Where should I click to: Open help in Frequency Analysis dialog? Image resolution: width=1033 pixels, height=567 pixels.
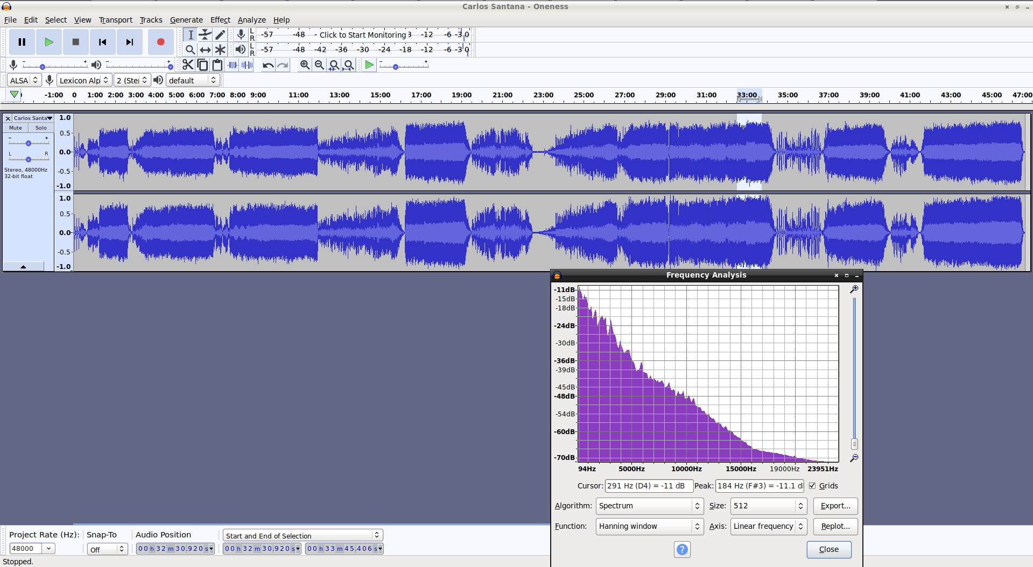pyautogui.click(x=682, y=549)
